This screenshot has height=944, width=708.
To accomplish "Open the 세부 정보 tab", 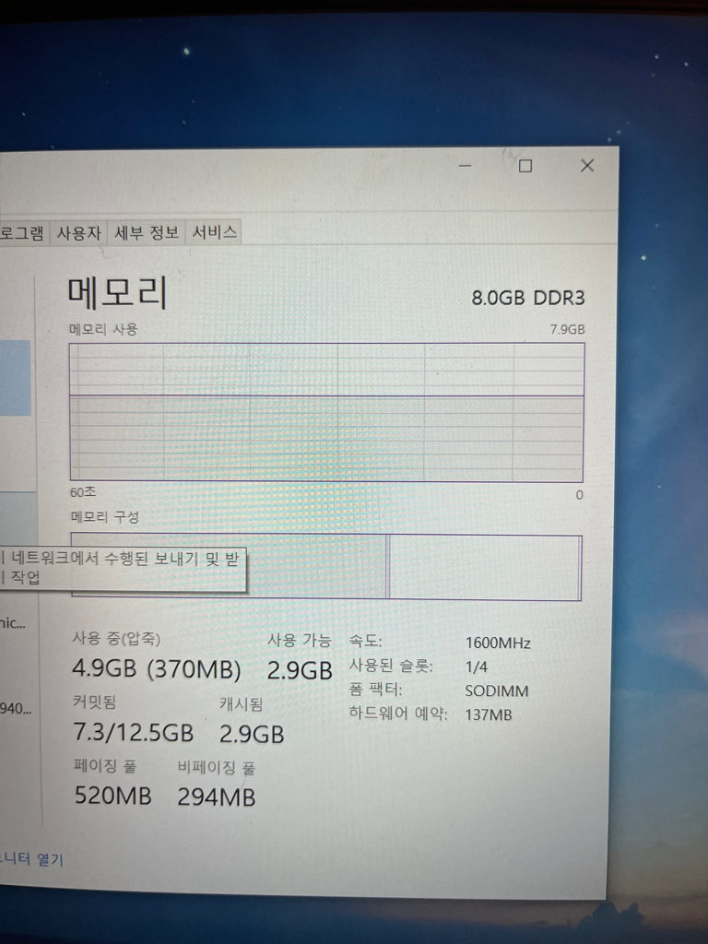I will pos(147,232).
